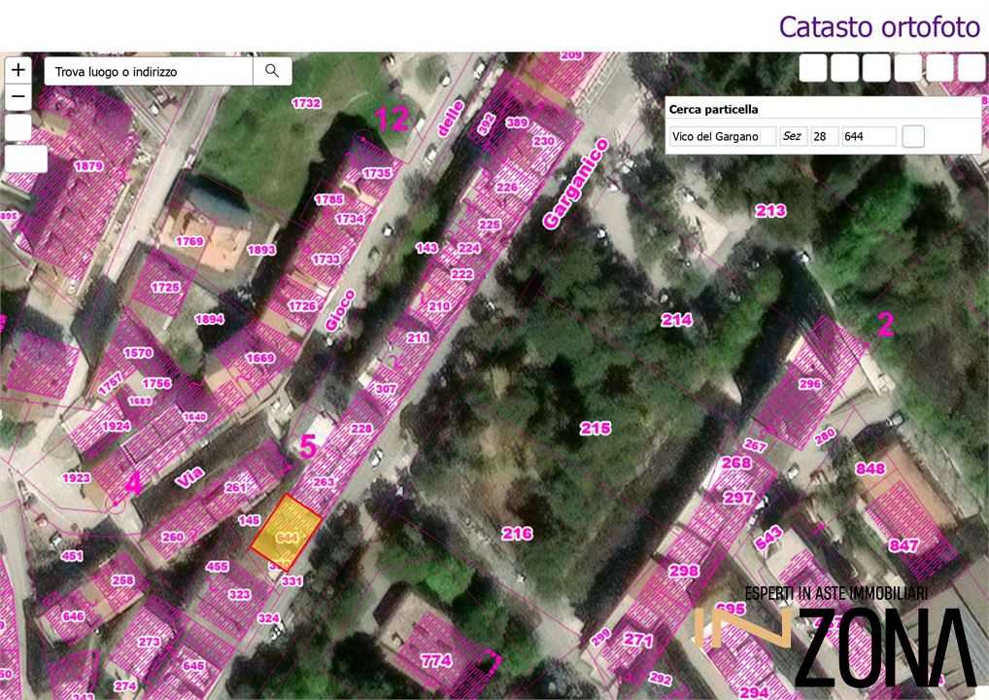989x700 pixels.
Task: Click parcel label 646
Action: (74, 616)
